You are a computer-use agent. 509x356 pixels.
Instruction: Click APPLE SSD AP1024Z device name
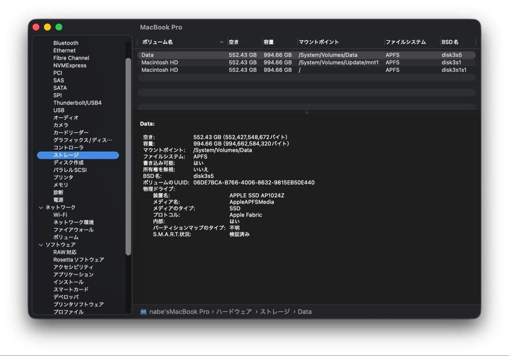coord(257,196)
